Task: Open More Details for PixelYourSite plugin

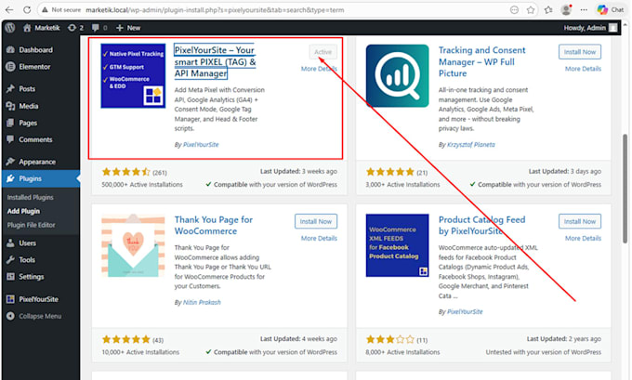Action: [319, 69]
